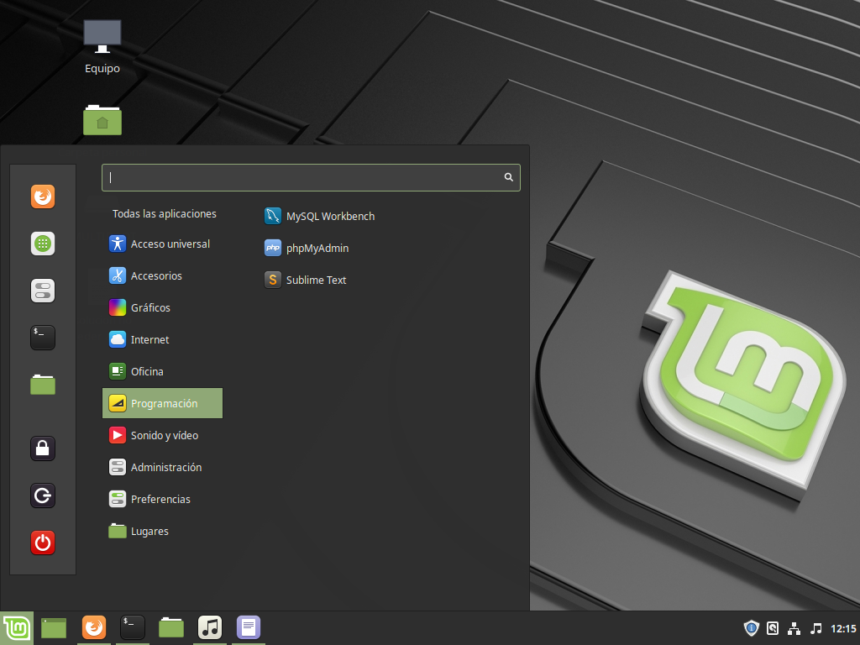
Task: Select the home folder desktop icon
Action: click(102, 119)
